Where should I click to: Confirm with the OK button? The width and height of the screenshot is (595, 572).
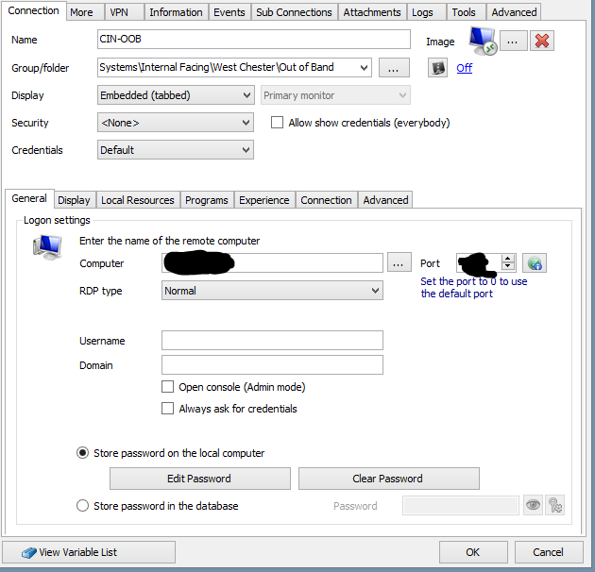473,552
